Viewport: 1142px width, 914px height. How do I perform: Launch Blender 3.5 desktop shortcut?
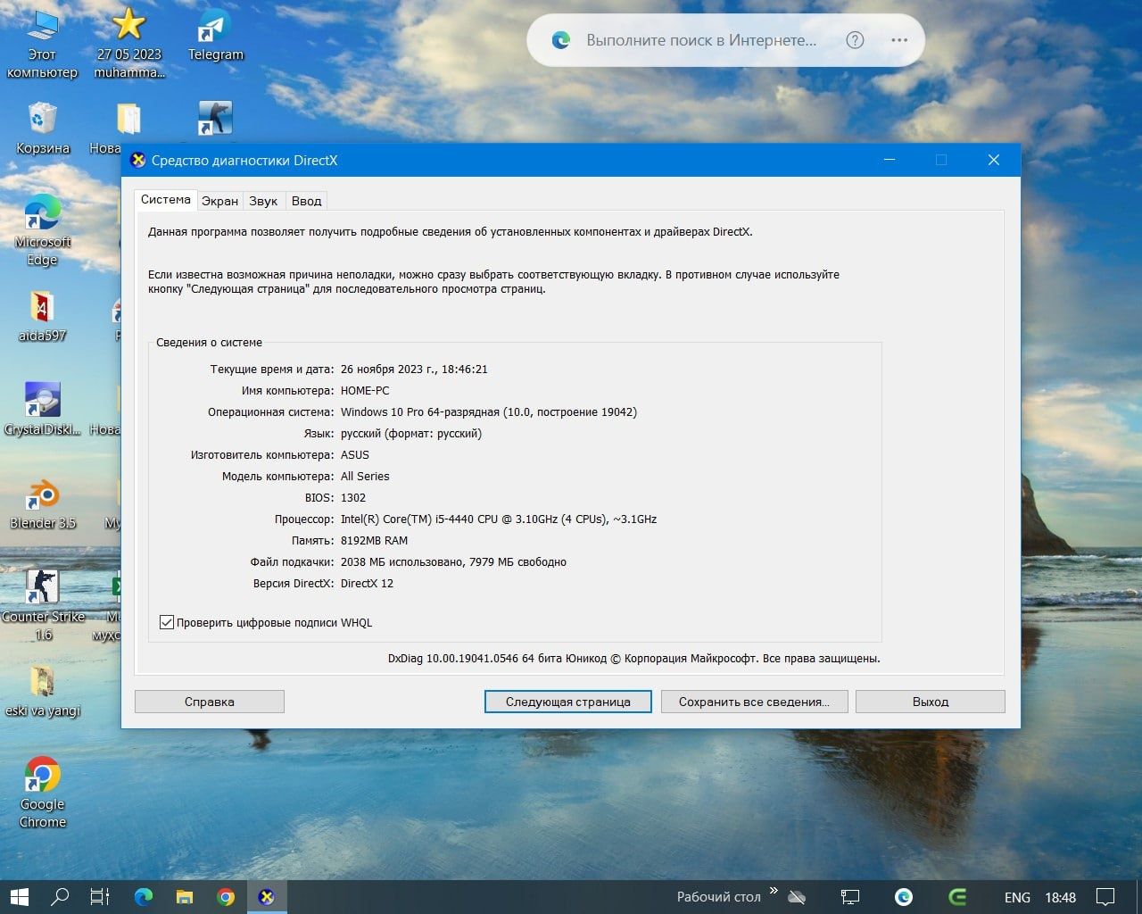[42, 504]
